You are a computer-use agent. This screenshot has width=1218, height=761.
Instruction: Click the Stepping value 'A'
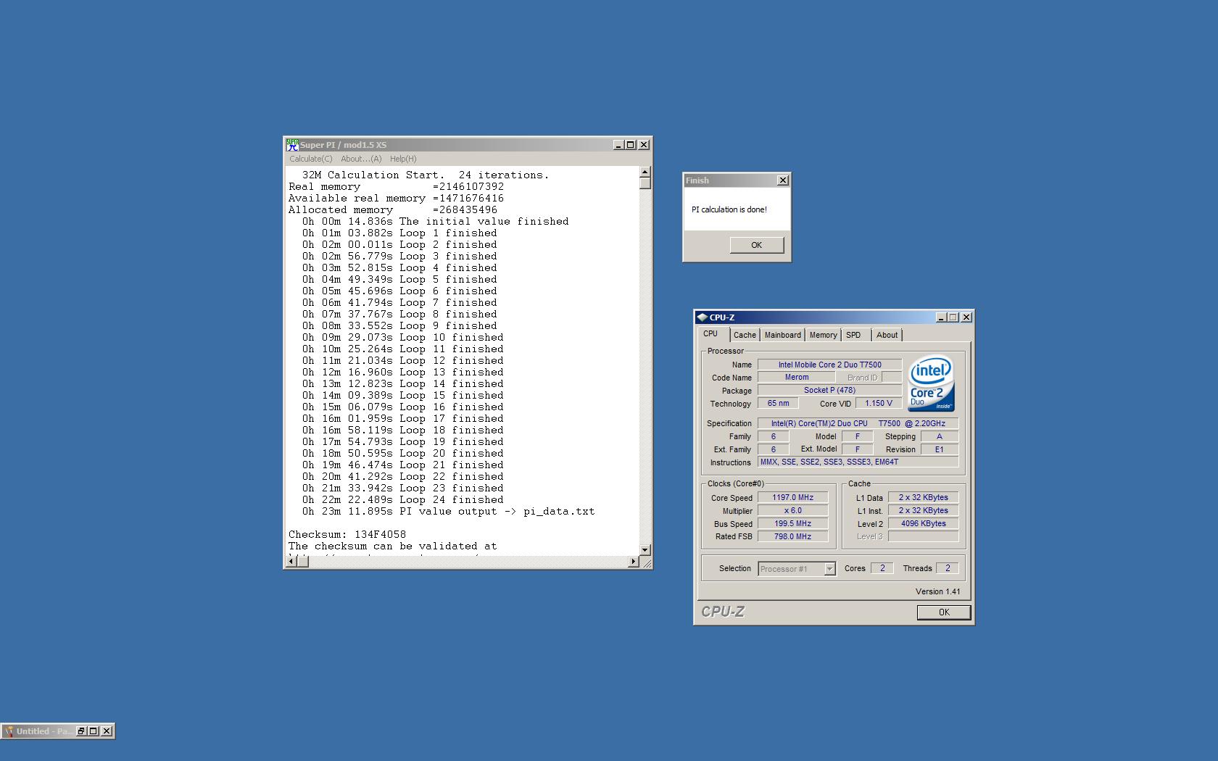[940, 436]
